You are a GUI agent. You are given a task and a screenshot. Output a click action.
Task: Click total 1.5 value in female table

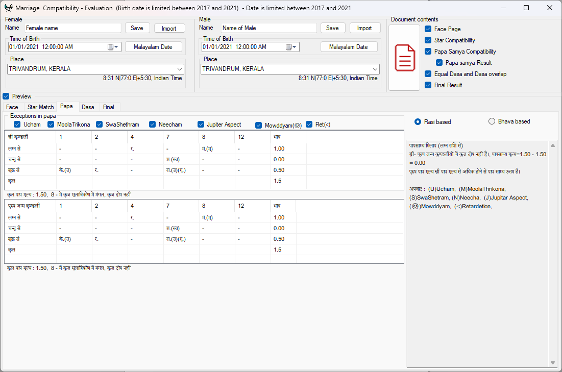(x=278, y=181)
